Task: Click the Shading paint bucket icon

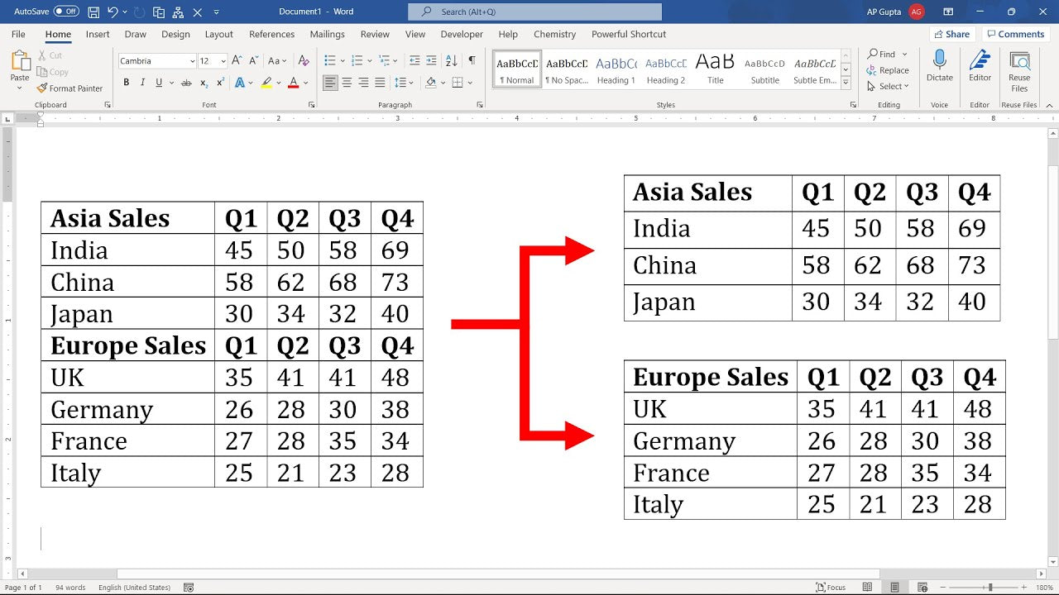Action: (x=430, y=83)
